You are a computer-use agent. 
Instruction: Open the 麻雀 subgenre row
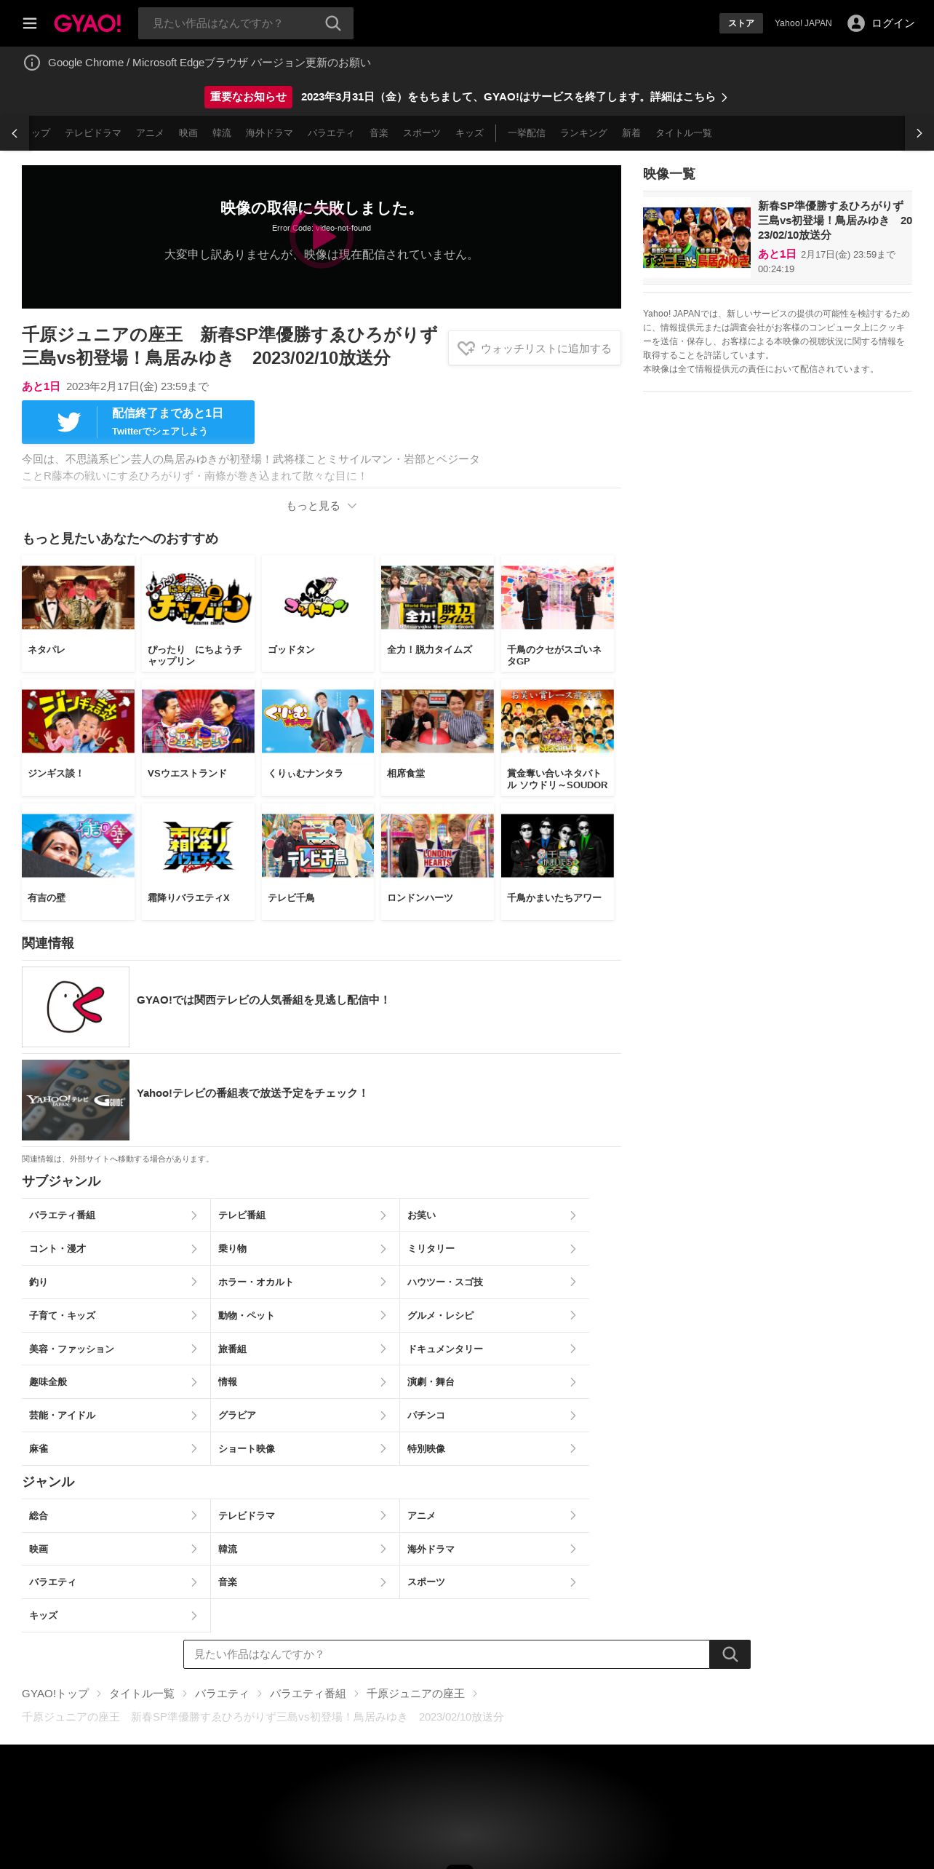116,1449
